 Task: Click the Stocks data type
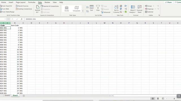67,9
